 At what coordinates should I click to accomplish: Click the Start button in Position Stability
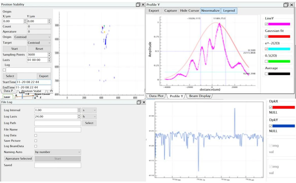tap(14, 49)
